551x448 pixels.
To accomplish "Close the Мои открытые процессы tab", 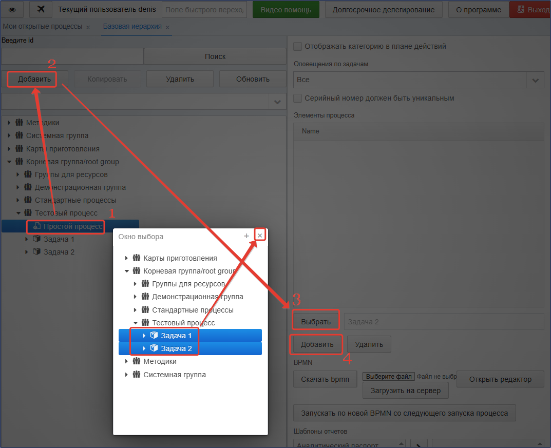I will point(88,27).
